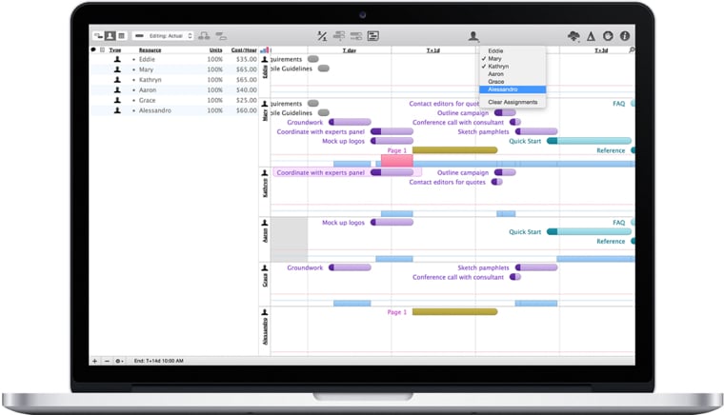
Task: Open the publish cloud dropdown
Action: click(573, 36)
